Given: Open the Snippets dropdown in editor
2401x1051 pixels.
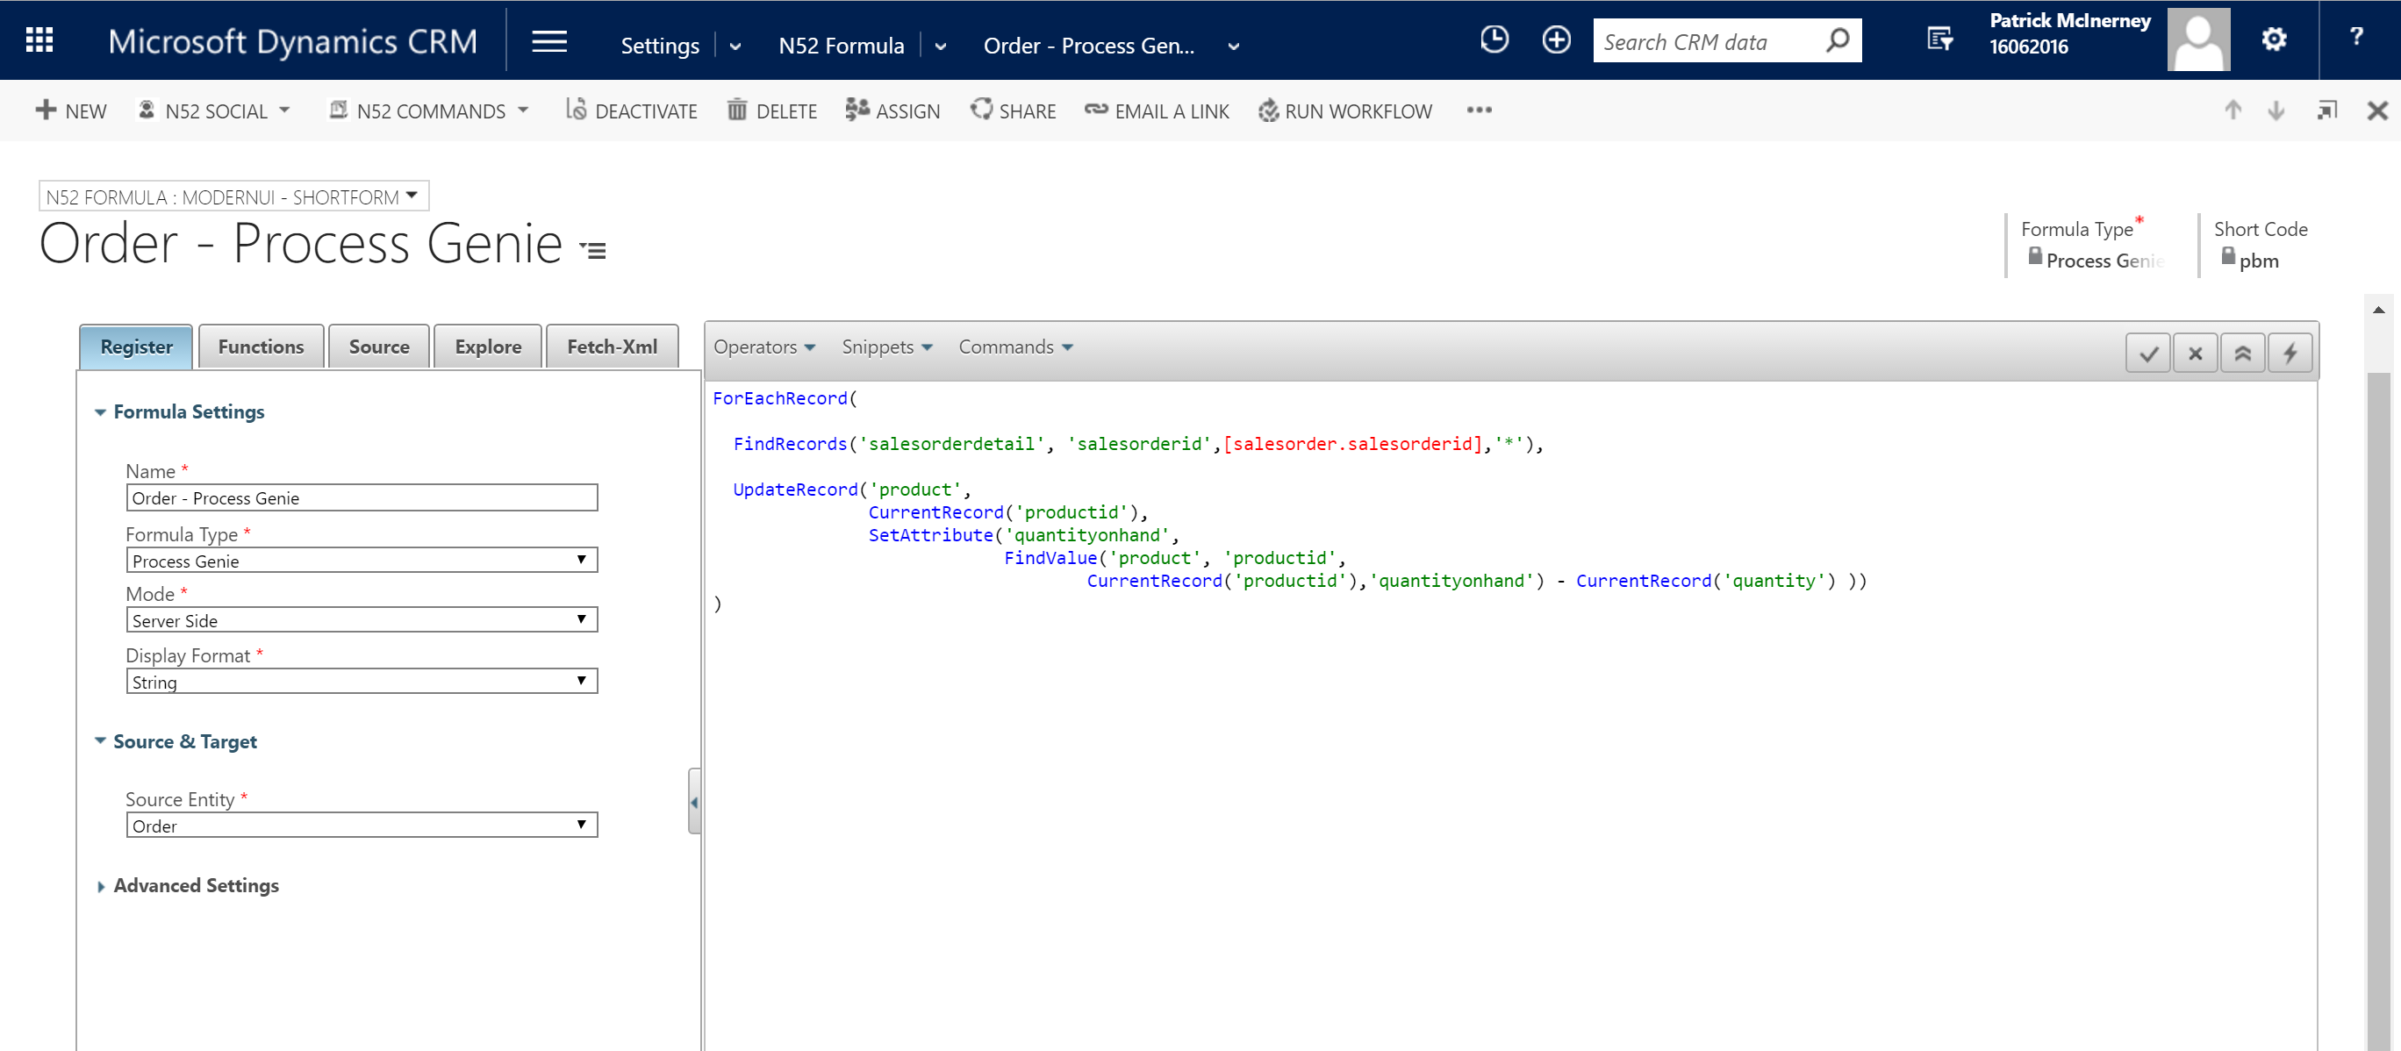Looking at the screenshot, I should pos(886,347).
